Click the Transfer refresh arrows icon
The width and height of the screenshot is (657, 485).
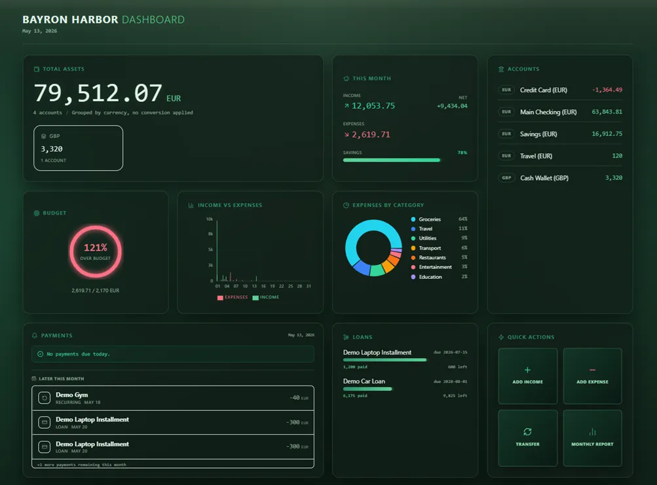(x=527, y=432)
